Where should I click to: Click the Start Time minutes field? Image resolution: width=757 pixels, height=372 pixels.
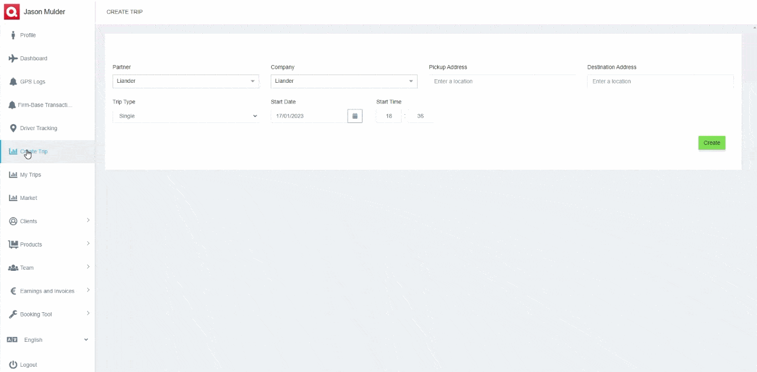[421, 116]
